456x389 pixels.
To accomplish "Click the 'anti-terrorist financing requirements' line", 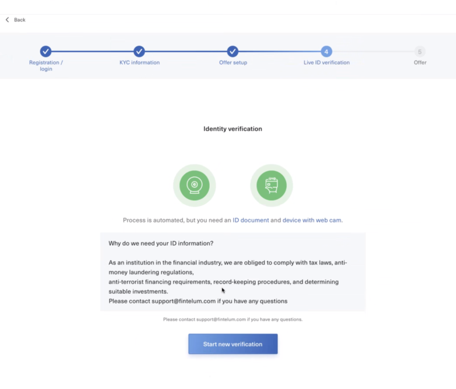I will [223, 282].
